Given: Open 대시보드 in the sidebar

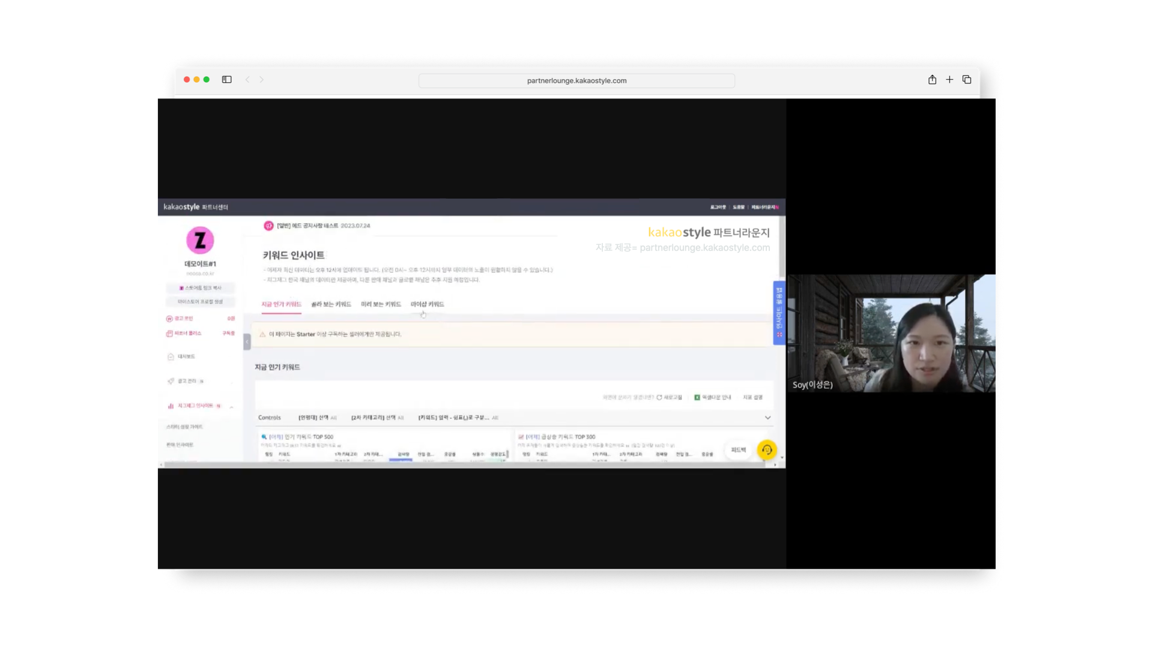Looking at the screenshot, I should coord(181,356).
